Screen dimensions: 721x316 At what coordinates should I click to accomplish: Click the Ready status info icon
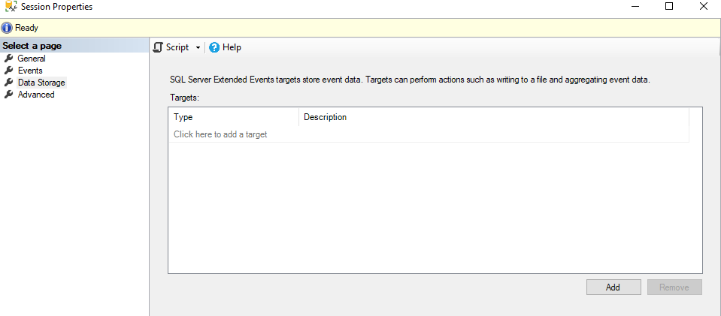tap(8, 28)
